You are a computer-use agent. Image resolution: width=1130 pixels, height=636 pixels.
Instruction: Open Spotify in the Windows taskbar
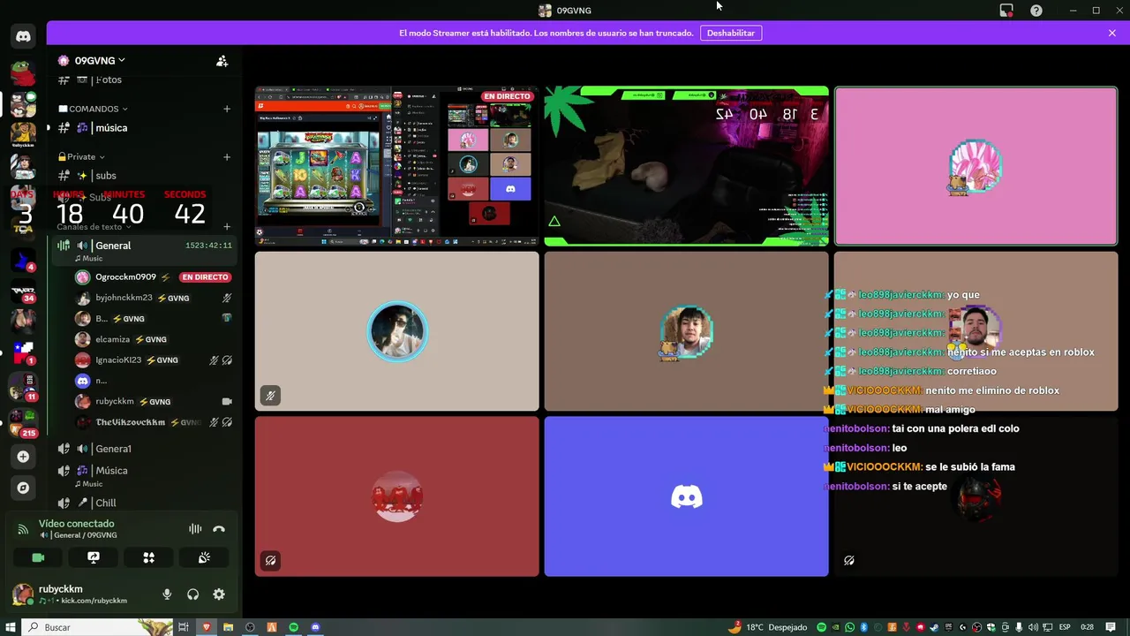click(294, 627)
